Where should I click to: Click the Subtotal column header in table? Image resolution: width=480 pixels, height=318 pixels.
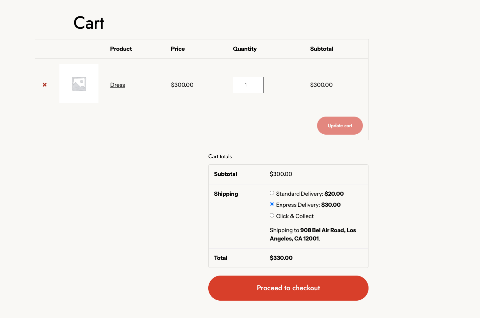[x=321, y=49]
